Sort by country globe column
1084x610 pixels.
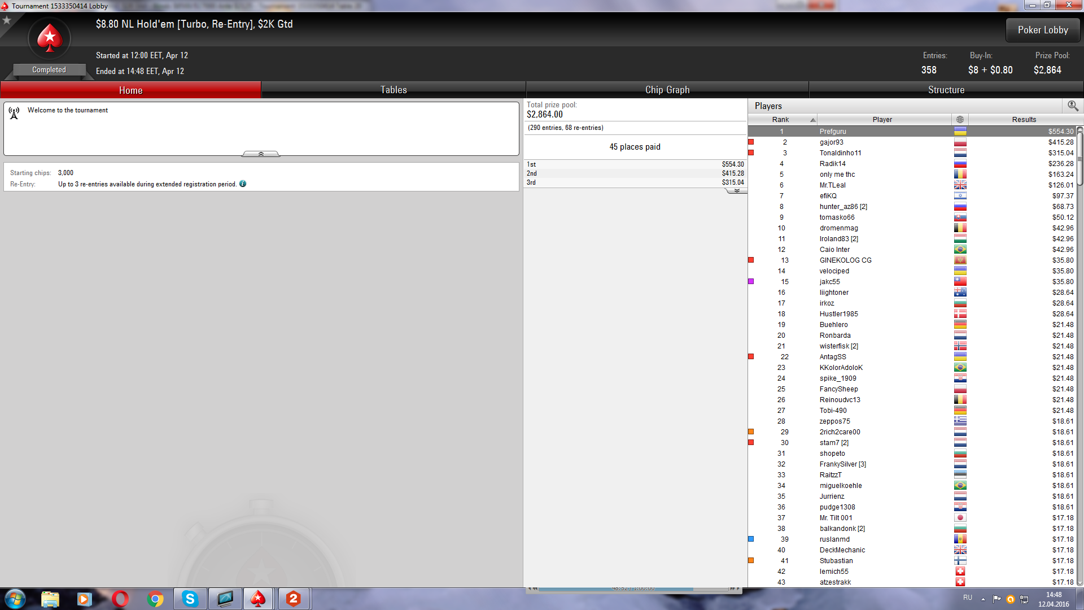pyautogui.click(x=960, y=120)
